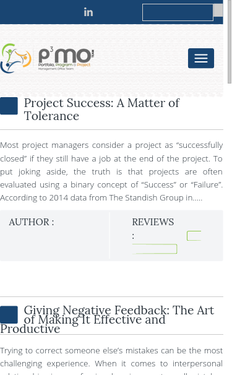Open 'Giving Negative Feedback' article title

point(107,319)
